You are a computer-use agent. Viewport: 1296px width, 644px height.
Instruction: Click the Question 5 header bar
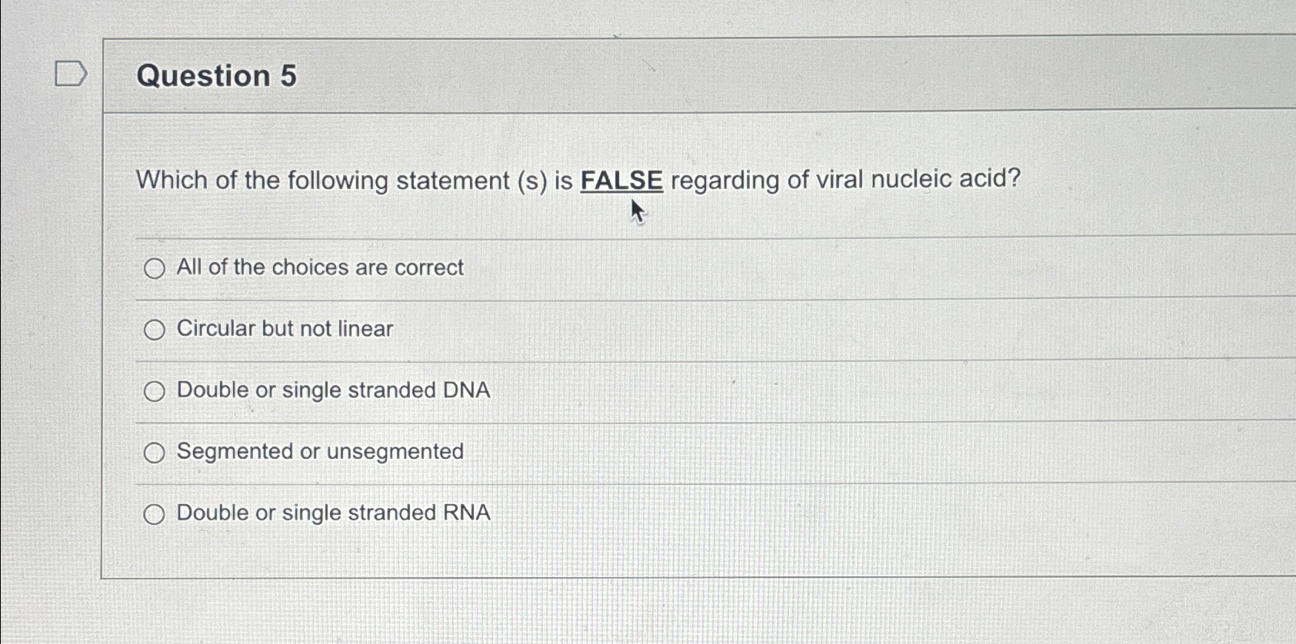[692, 75]
